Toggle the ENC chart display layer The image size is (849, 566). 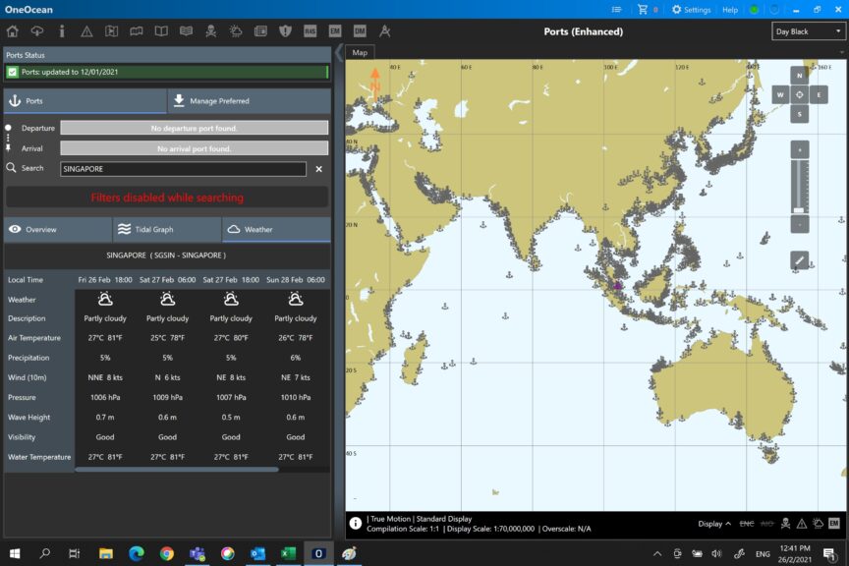point(747,524)
